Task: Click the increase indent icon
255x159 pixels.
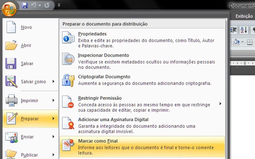Action: [x=234, y=30]
